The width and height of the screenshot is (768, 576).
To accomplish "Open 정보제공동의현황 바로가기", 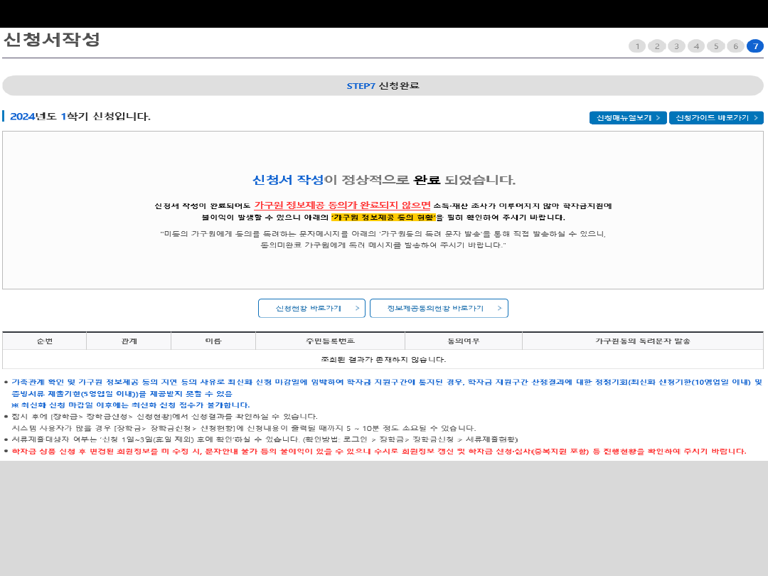I will pyautogui.click(x=439, y=308).
